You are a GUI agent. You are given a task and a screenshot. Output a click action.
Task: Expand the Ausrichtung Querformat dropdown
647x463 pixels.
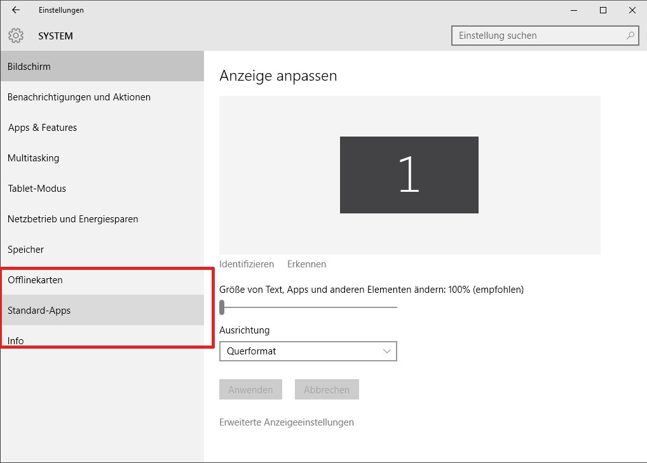308,351
